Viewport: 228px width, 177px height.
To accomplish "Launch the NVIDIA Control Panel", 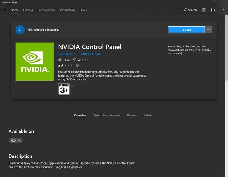I will 186,30.
